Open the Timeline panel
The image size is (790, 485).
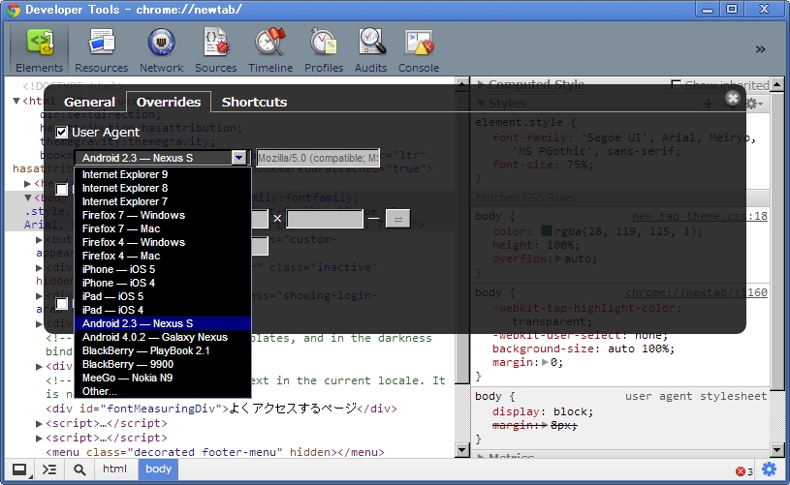tap(270, 49)
